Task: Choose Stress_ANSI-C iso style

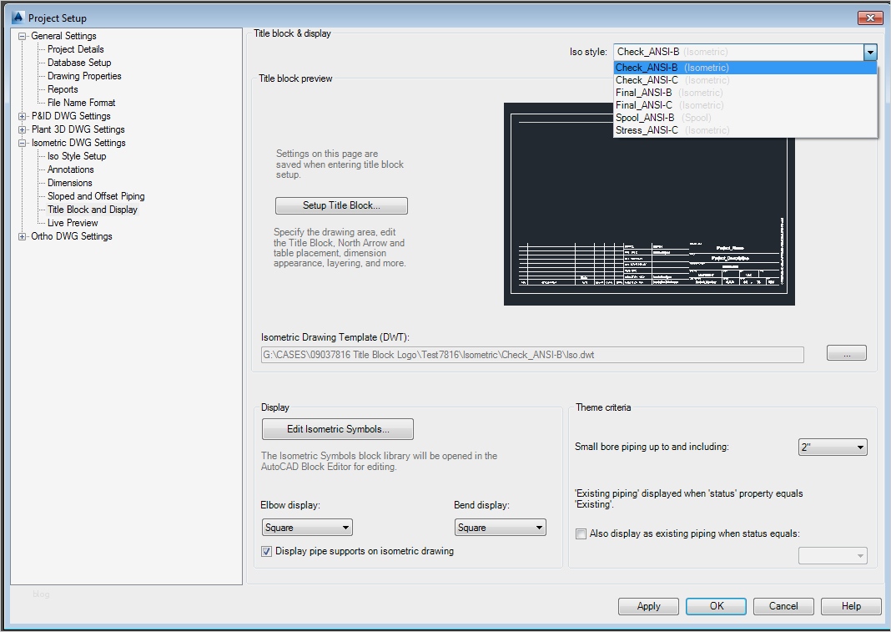Action: pyautogui.click(x=745, y=130)
